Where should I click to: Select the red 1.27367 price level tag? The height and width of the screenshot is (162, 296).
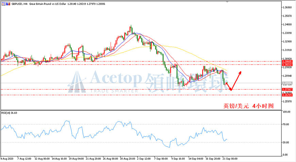click(x=287, y=89)
